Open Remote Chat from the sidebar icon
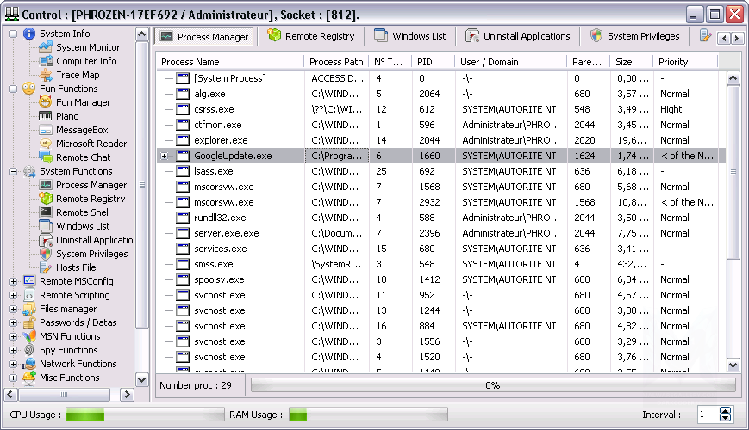 coord(46,157)
